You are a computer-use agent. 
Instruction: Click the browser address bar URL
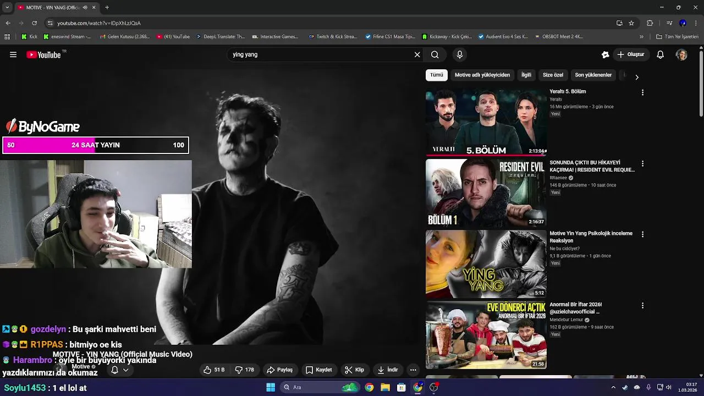pos(99,23)
